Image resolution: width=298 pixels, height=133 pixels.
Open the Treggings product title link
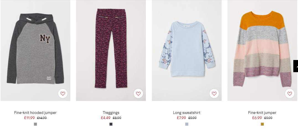click(111, 113)
